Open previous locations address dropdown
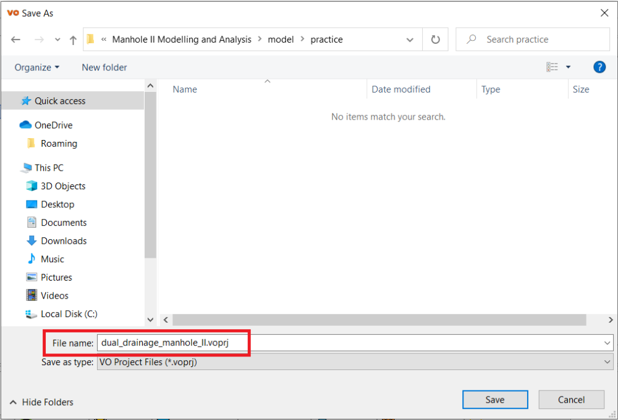 point(410,39)
